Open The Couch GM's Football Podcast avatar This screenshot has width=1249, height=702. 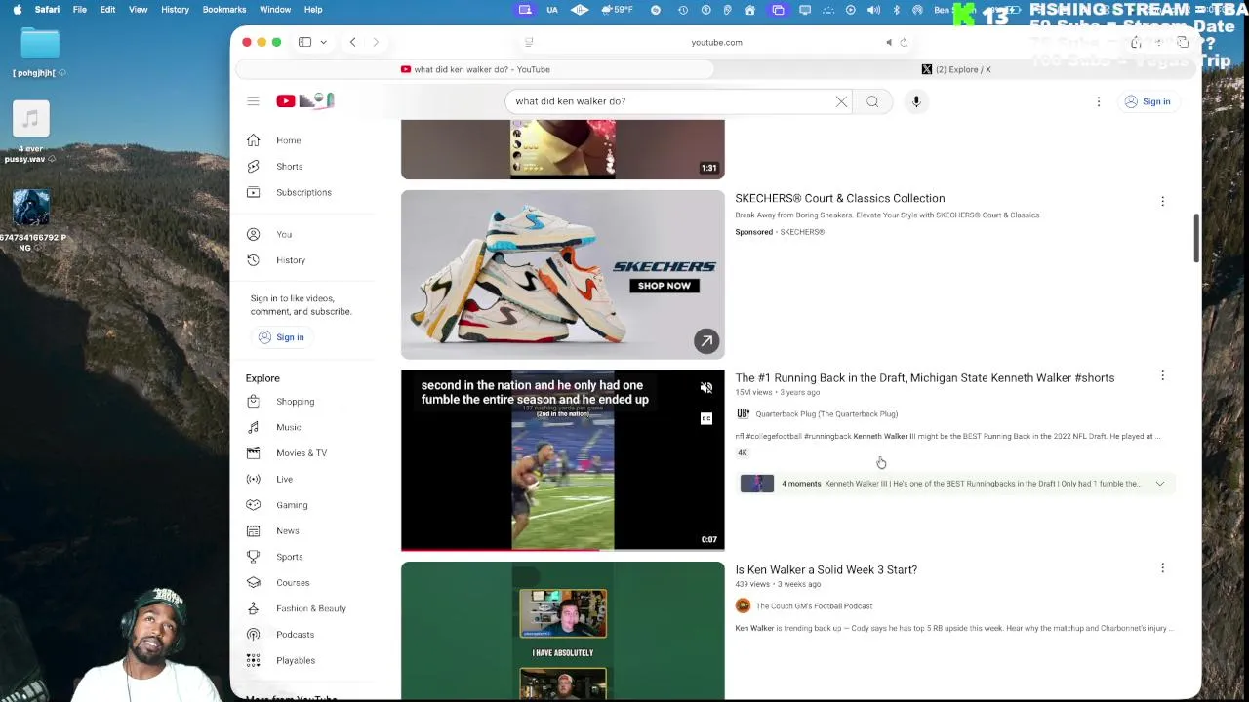[x=743, y=605]
